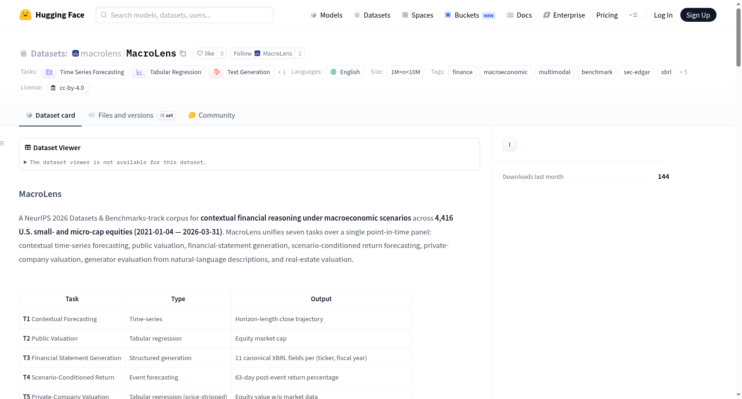Select the macroeconomic tag
742x399 pixels.
coord(505,72)
